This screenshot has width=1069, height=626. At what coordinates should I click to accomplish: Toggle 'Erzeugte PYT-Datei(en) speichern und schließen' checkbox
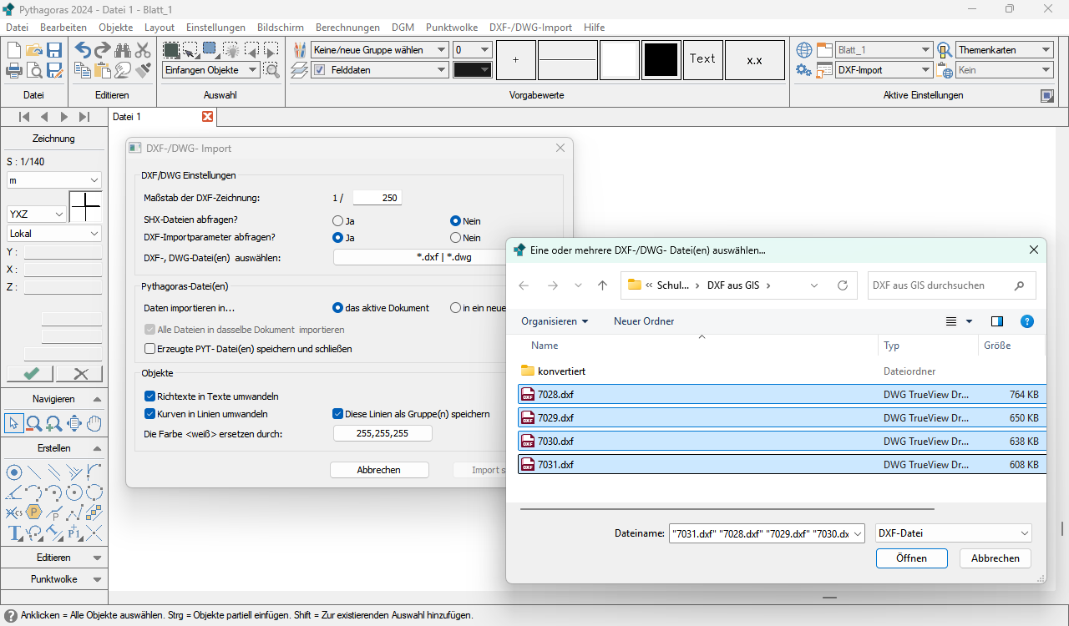pos(150,349)
